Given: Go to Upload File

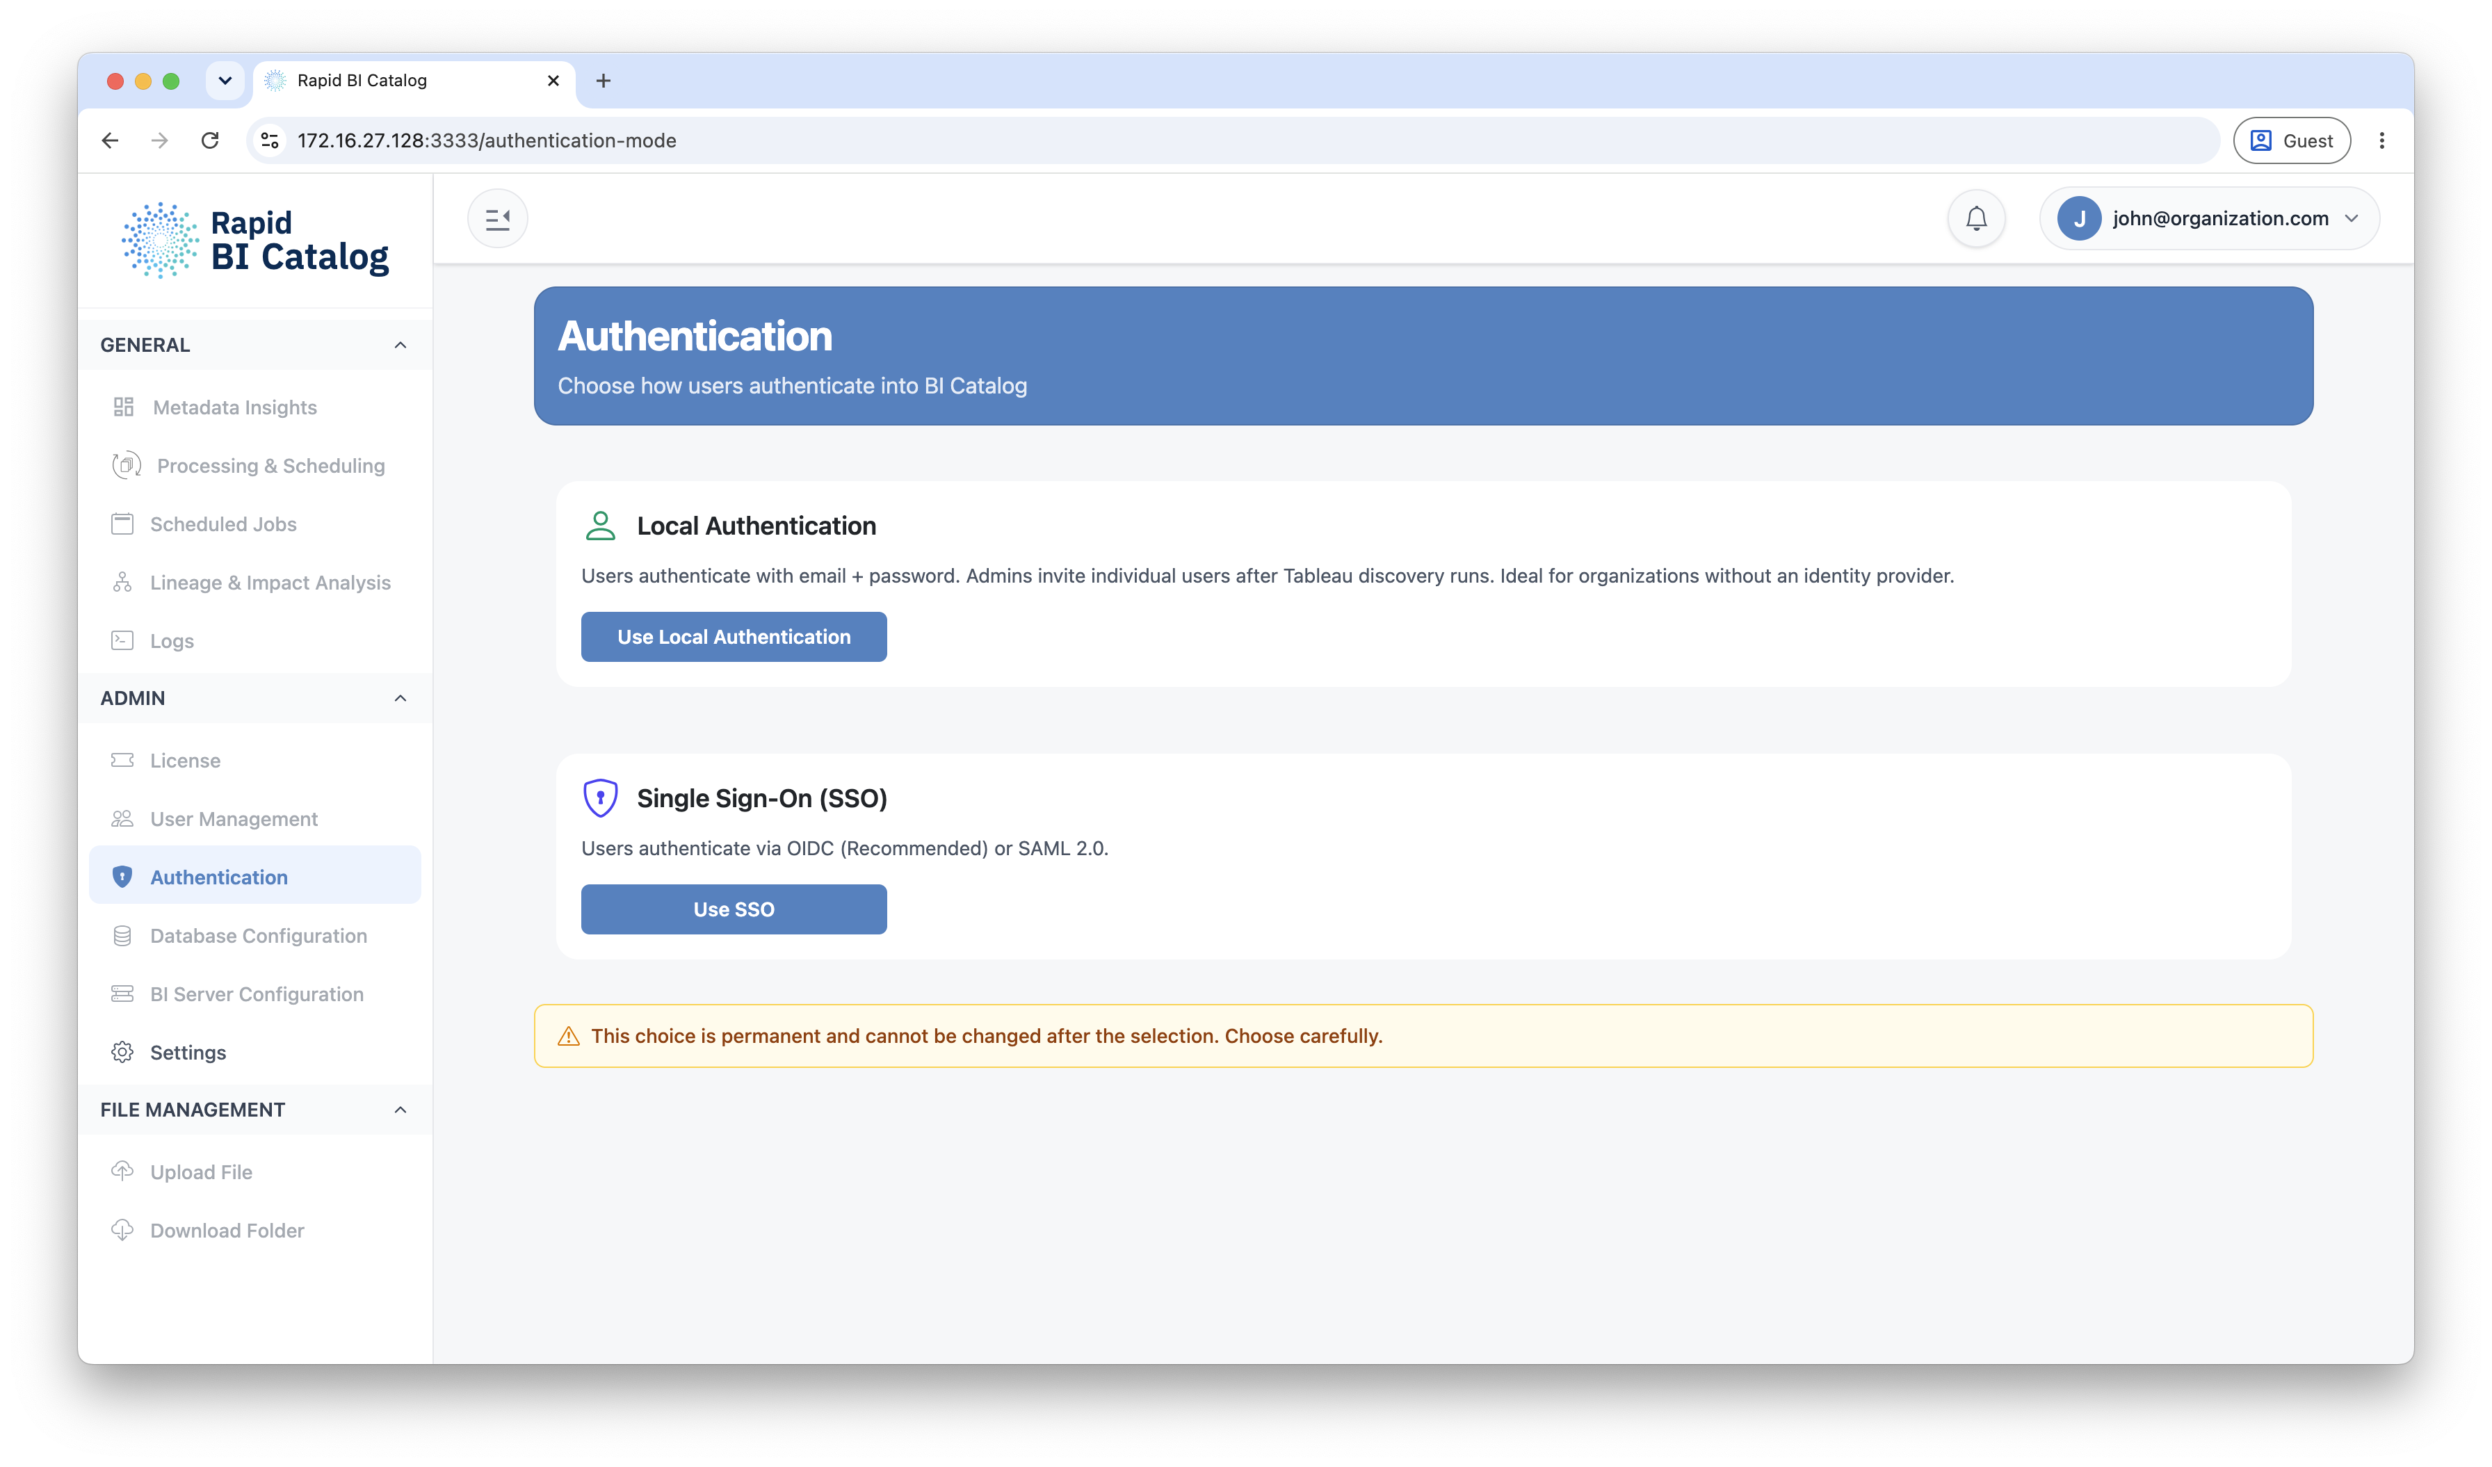Looking at the screenshot, I should (x=255, y=1172).
